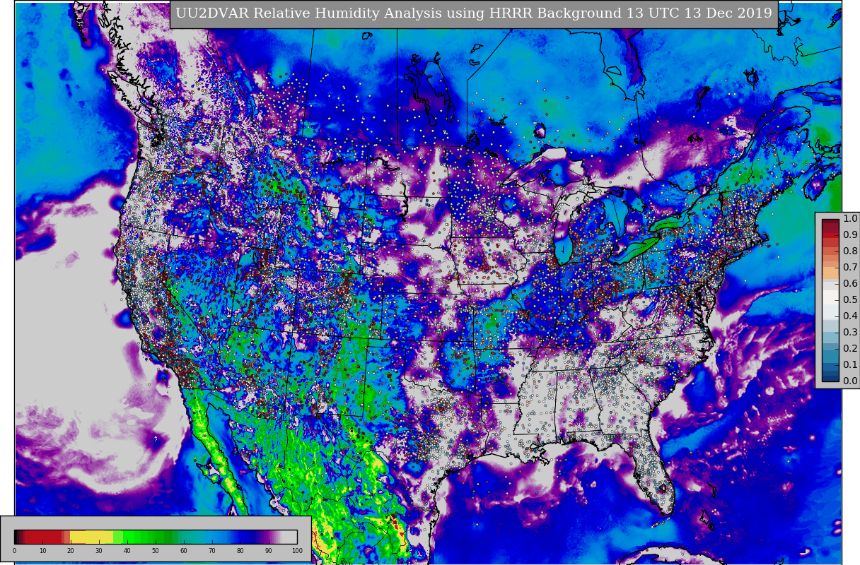Click the '13 UTC 13 Dec 2019' timestamp in title
The width and height of the screenshot is (860, 565).
[699, 13]
